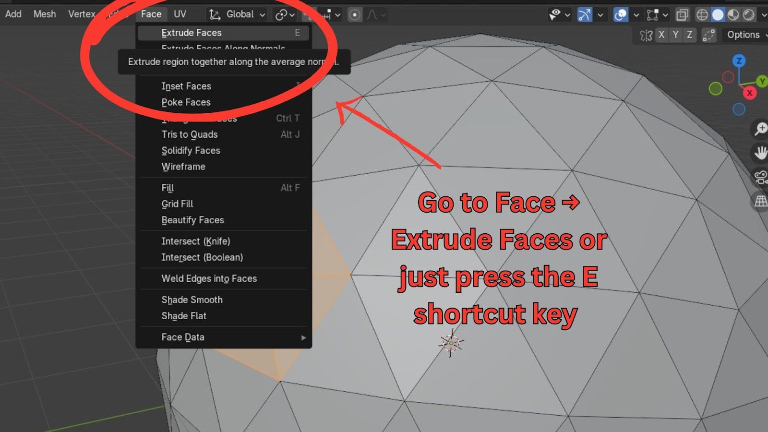The width and height of the screenshot is (768, 432).
Task: Switch to Material Preview shading
Action: coord(733,15)
